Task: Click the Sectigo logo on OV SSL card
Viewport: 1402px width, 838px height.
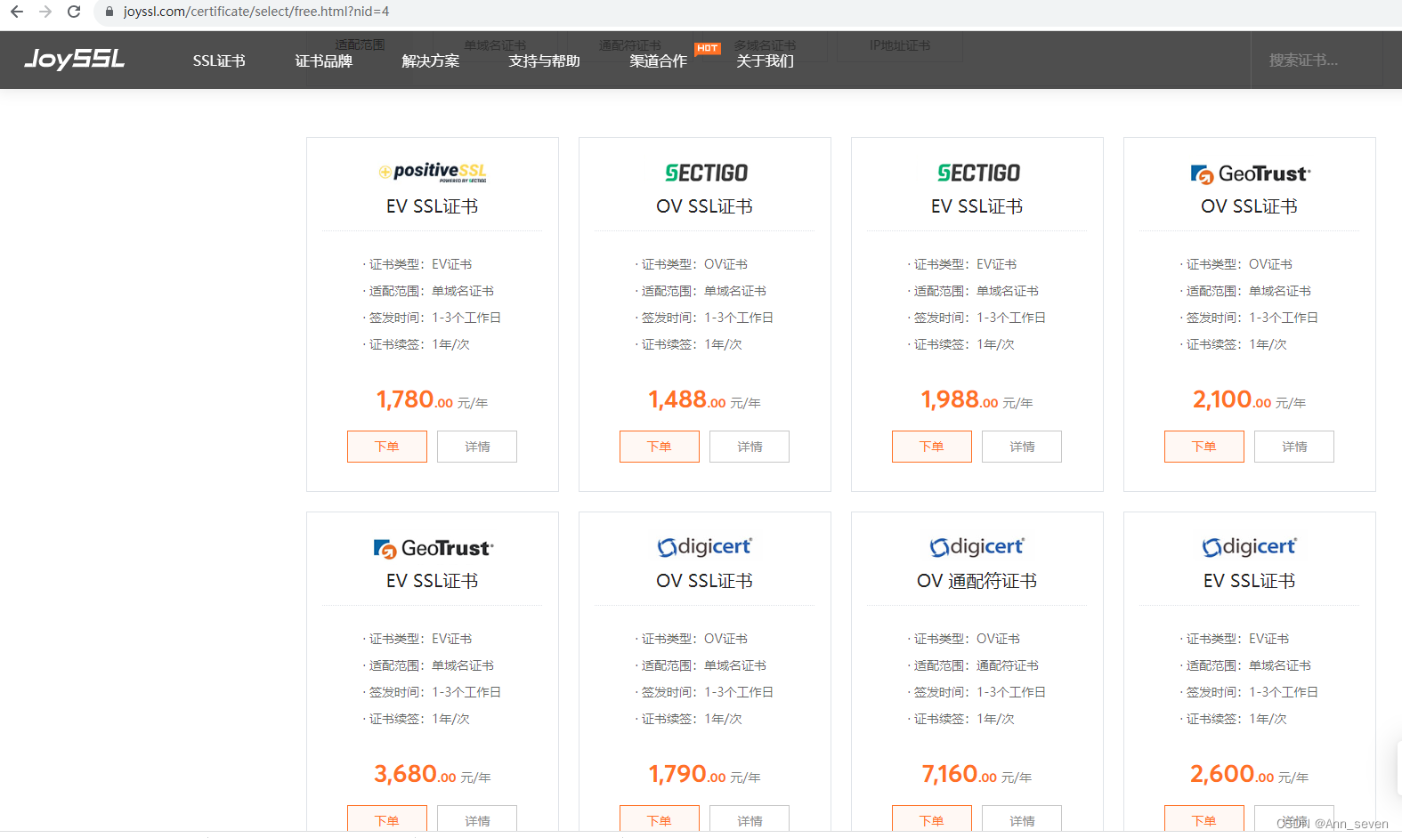Action: tap(706, 173)
